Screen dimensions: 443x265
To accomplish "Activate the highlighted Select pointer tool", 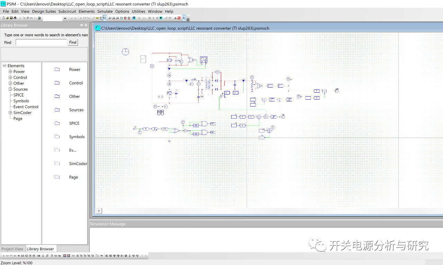I will (x=105, y=18).
